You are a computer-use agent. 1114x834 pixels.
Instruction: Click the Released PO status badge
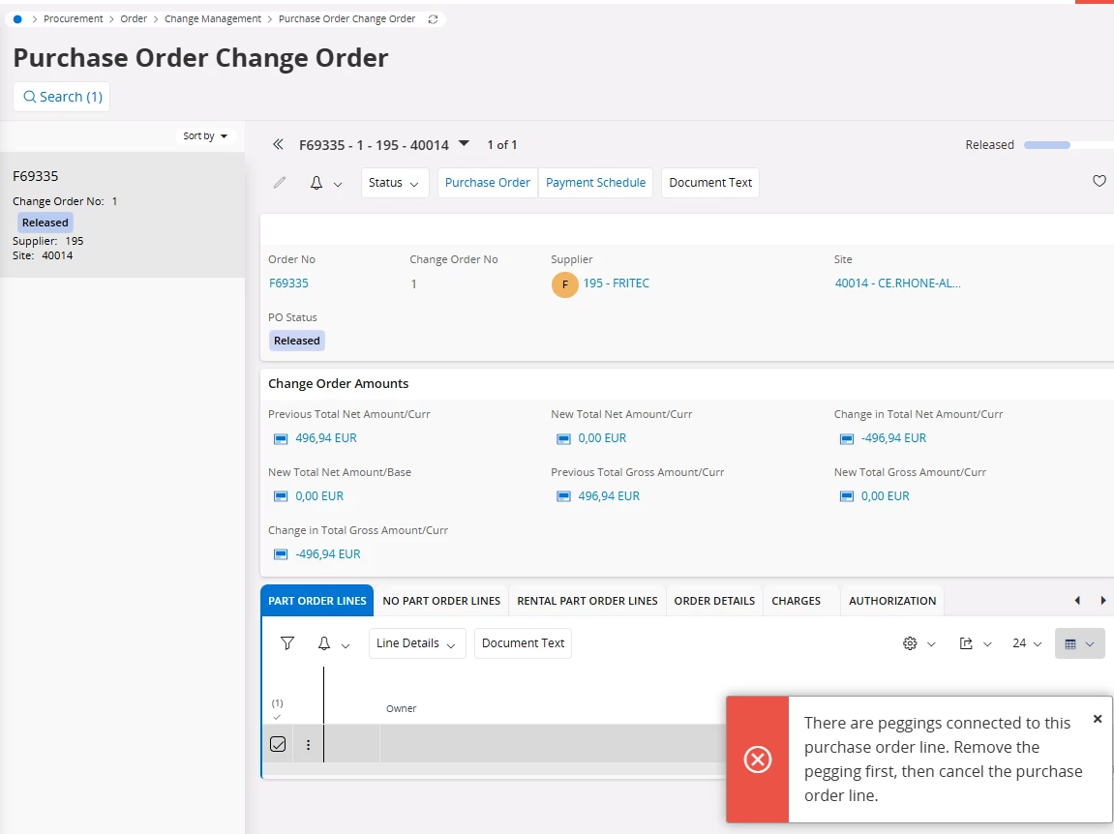point(297,341)
